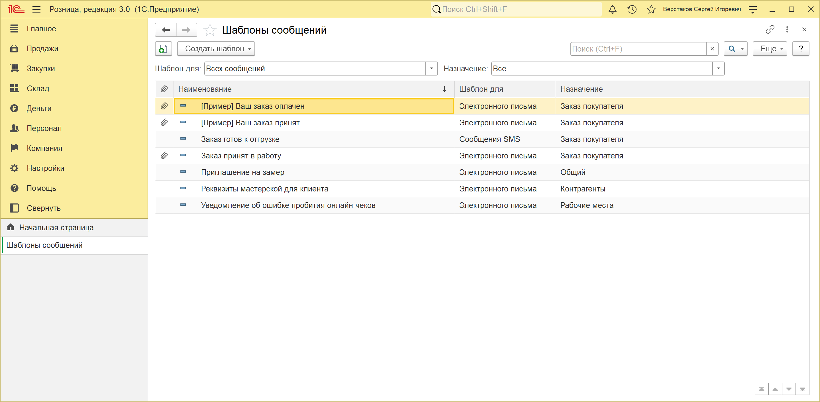The height and width of the screenshot is (402, 820).
Task: Select row Заказ готов к отгрузке
Action: pyautogui.click(x=482, y=139)
